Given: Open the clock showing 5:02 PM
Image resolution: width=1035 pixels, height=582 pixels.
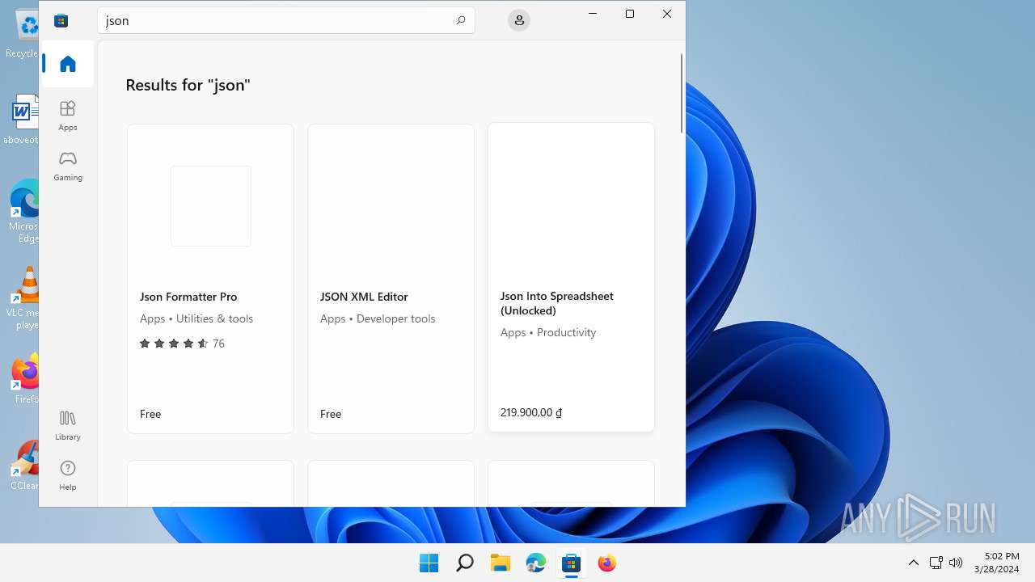Looking at the screenshot, I should pyautogui.click(x=997, y=563).
